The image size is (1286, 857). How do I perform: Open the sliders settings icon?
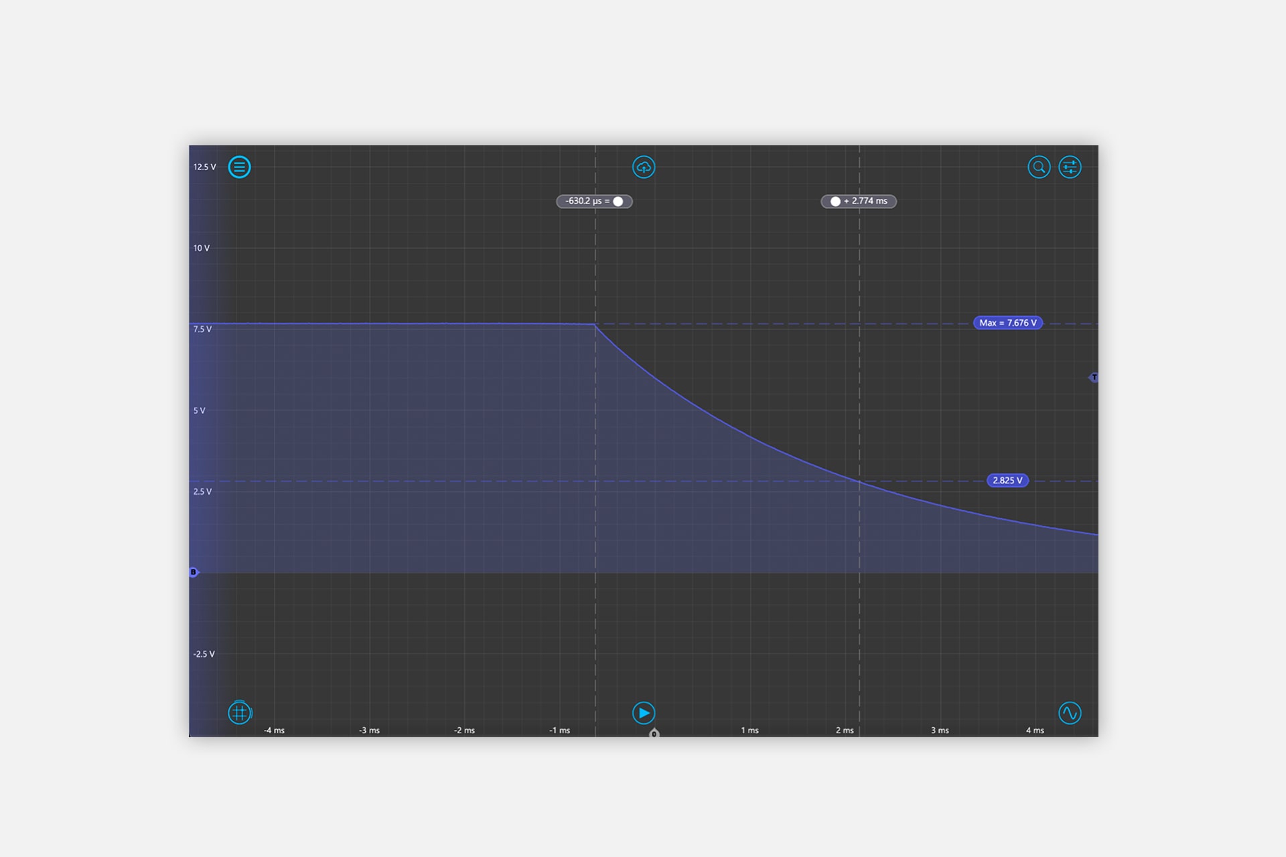pos(1070,167)
